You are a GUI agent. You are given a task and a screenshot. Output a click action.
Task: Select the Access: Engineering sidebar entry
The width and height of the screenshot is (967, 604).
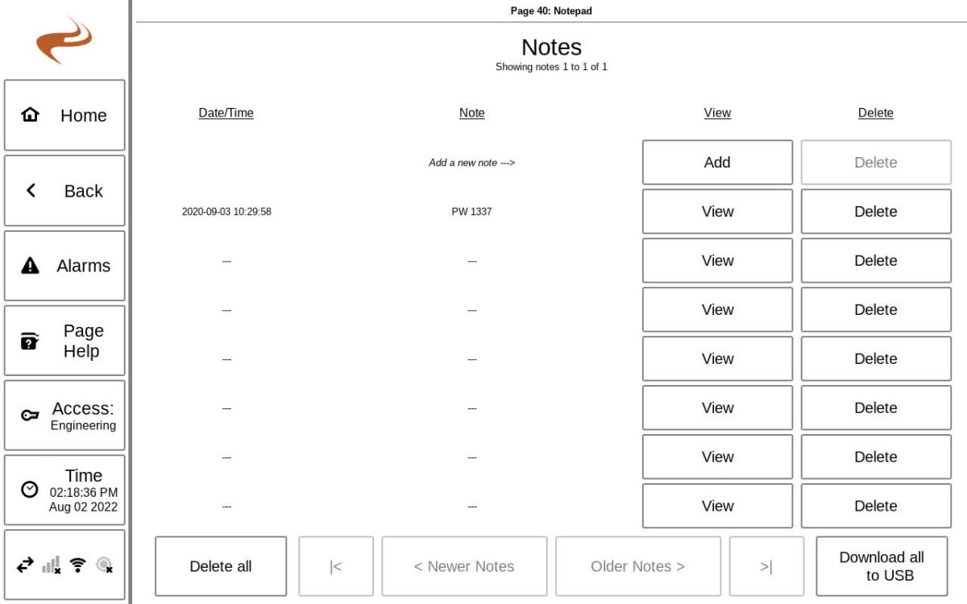click(x=64, y=414)
